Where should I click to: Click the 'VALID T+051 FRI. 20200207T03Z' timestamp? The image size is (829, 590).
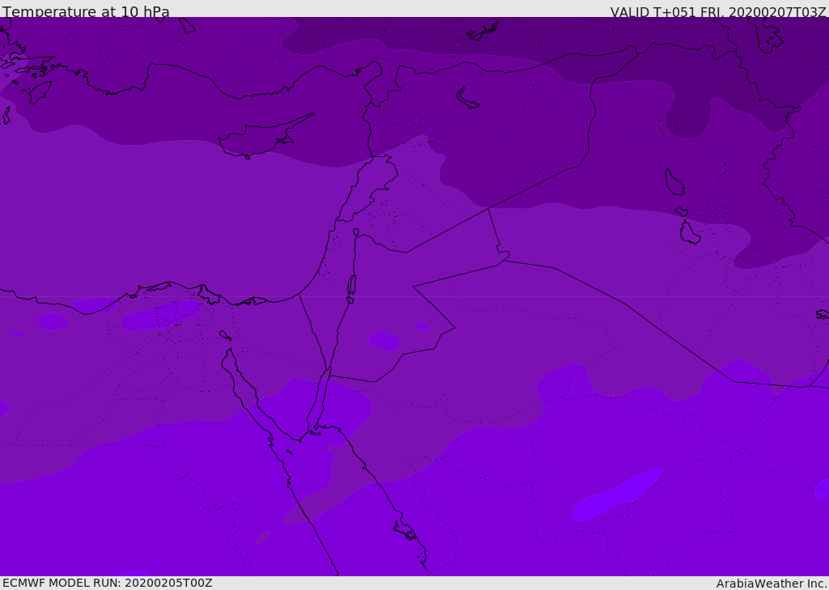point(718,11)
